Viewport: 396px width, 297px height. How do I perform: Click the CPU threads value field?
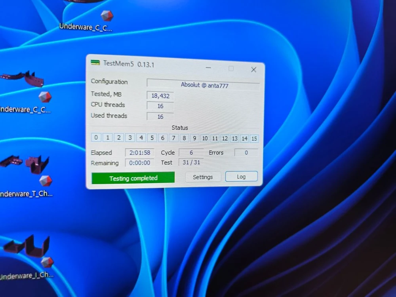pos(160,106)
